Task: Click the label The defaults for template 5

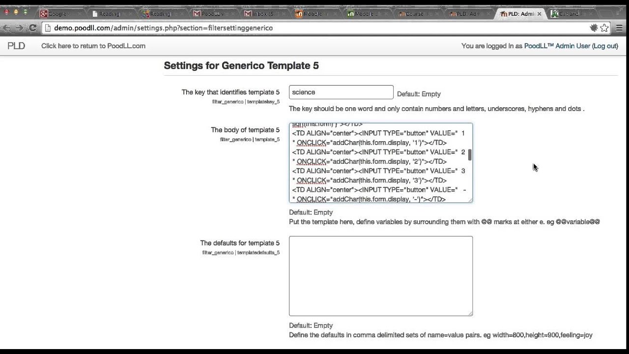Action: 240,243
